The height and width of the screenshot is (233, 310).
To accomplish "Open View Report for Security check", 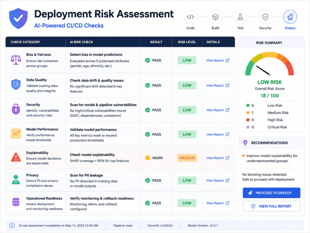I will tap(218, 110).
